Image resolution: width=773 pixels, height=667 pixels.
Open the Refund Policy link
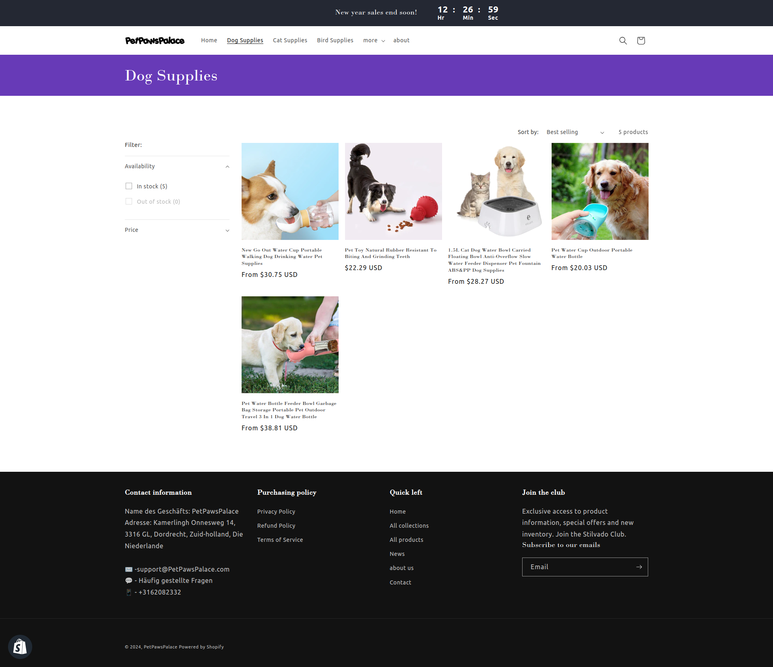coord(276,526)
